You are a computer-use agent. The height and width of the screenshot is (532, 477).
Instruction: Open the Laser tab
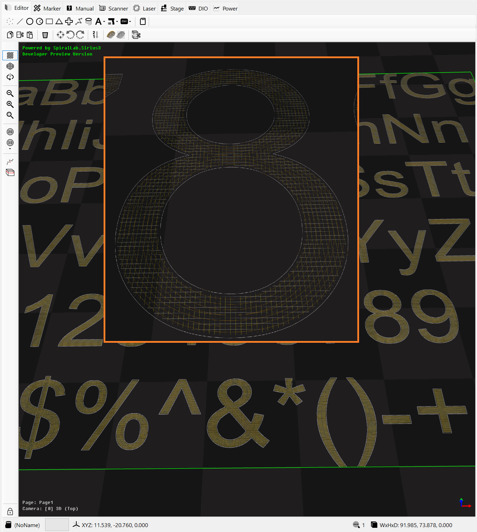(x=145, y=8)
